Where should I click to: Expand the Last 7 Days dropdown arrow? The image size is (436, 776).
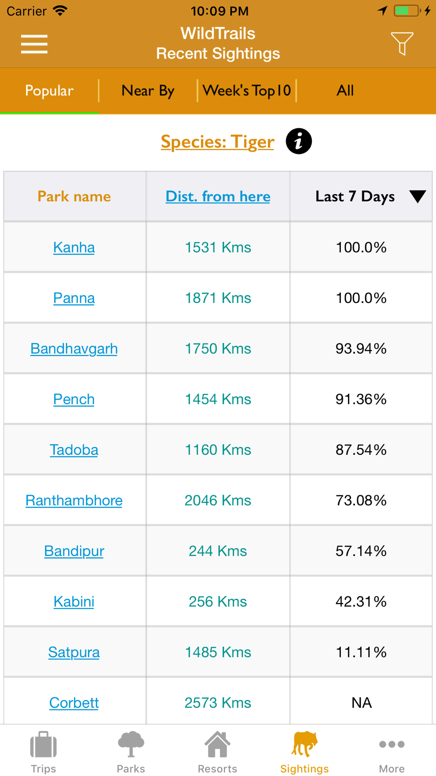[417, 196]
